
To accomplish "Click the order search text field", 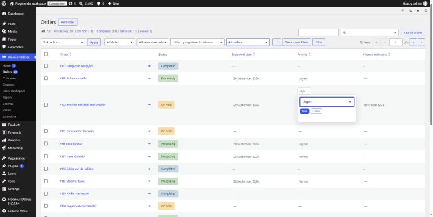I will [319, 33].
